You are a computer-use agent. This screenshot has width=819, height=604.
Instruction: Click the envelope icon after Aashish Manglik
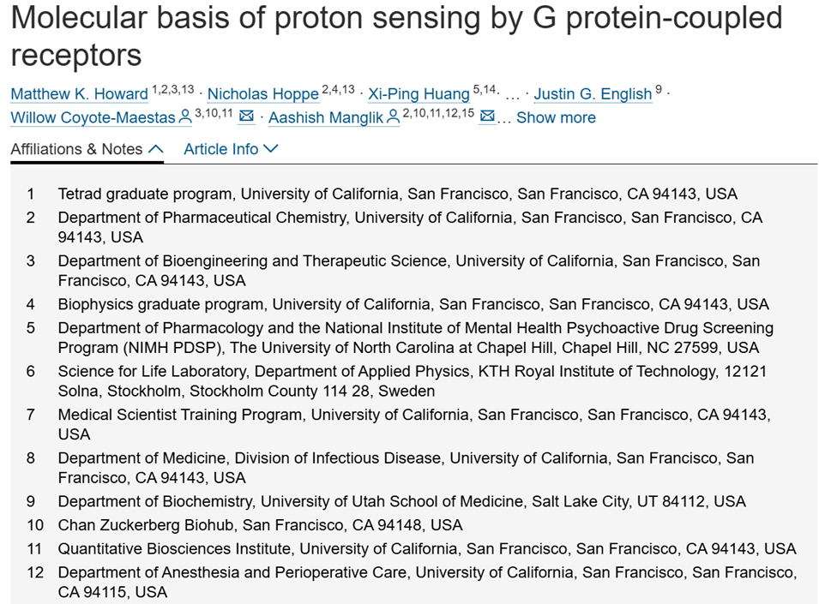(x=487, y=116)
